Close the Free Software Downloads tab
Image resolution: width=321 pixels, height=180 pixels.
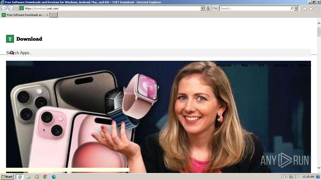coord(47,15)
